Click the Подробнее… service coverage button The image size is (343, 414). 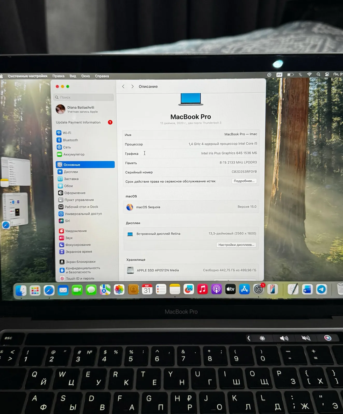[x=244, y=181]
